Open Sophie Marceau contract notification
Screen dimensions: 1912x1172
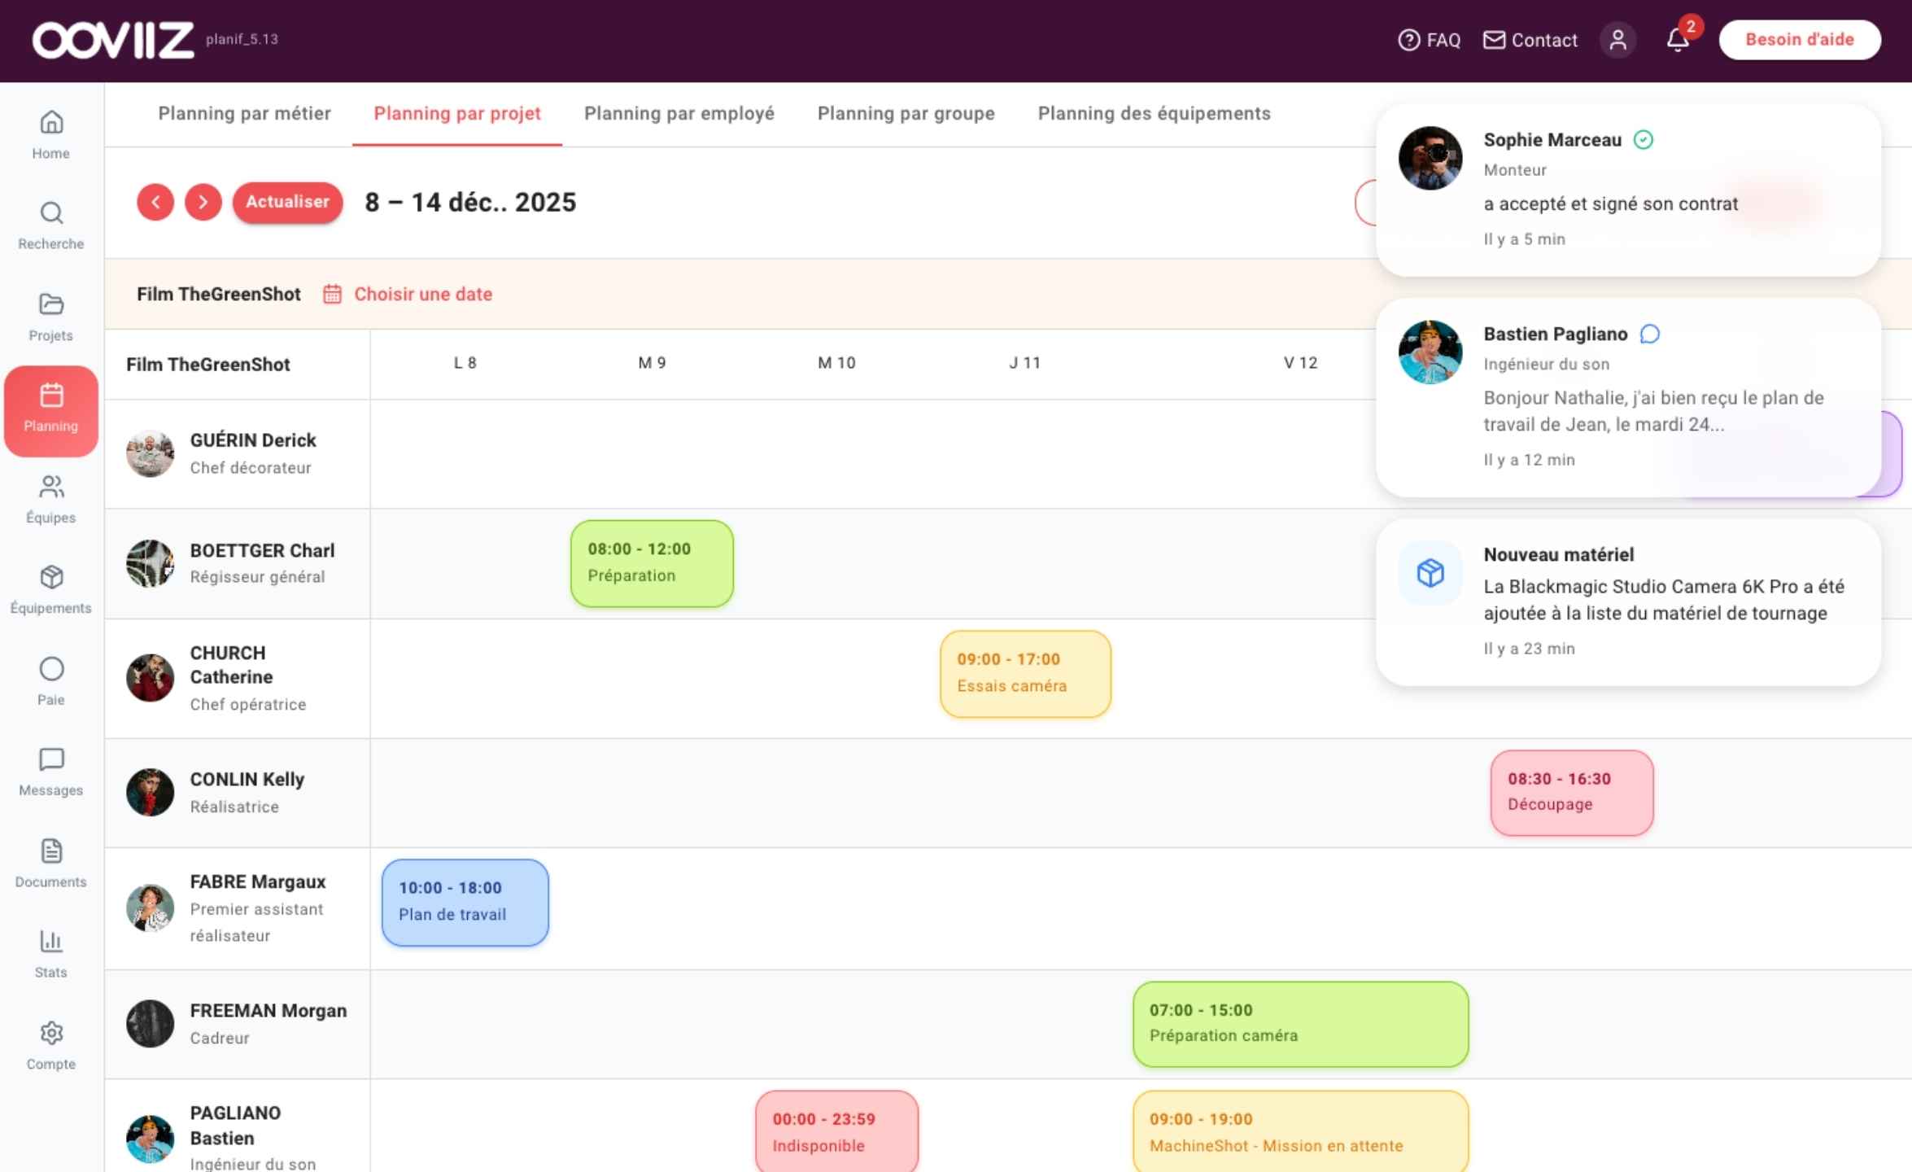tap(1627, 190)
